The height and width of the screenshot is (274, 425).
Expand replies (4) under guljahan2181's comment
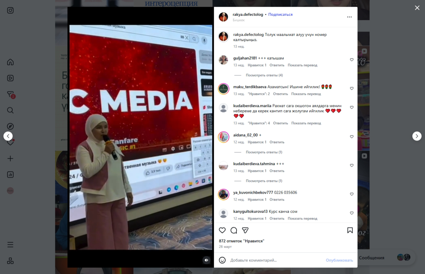(x=264, y=75)
